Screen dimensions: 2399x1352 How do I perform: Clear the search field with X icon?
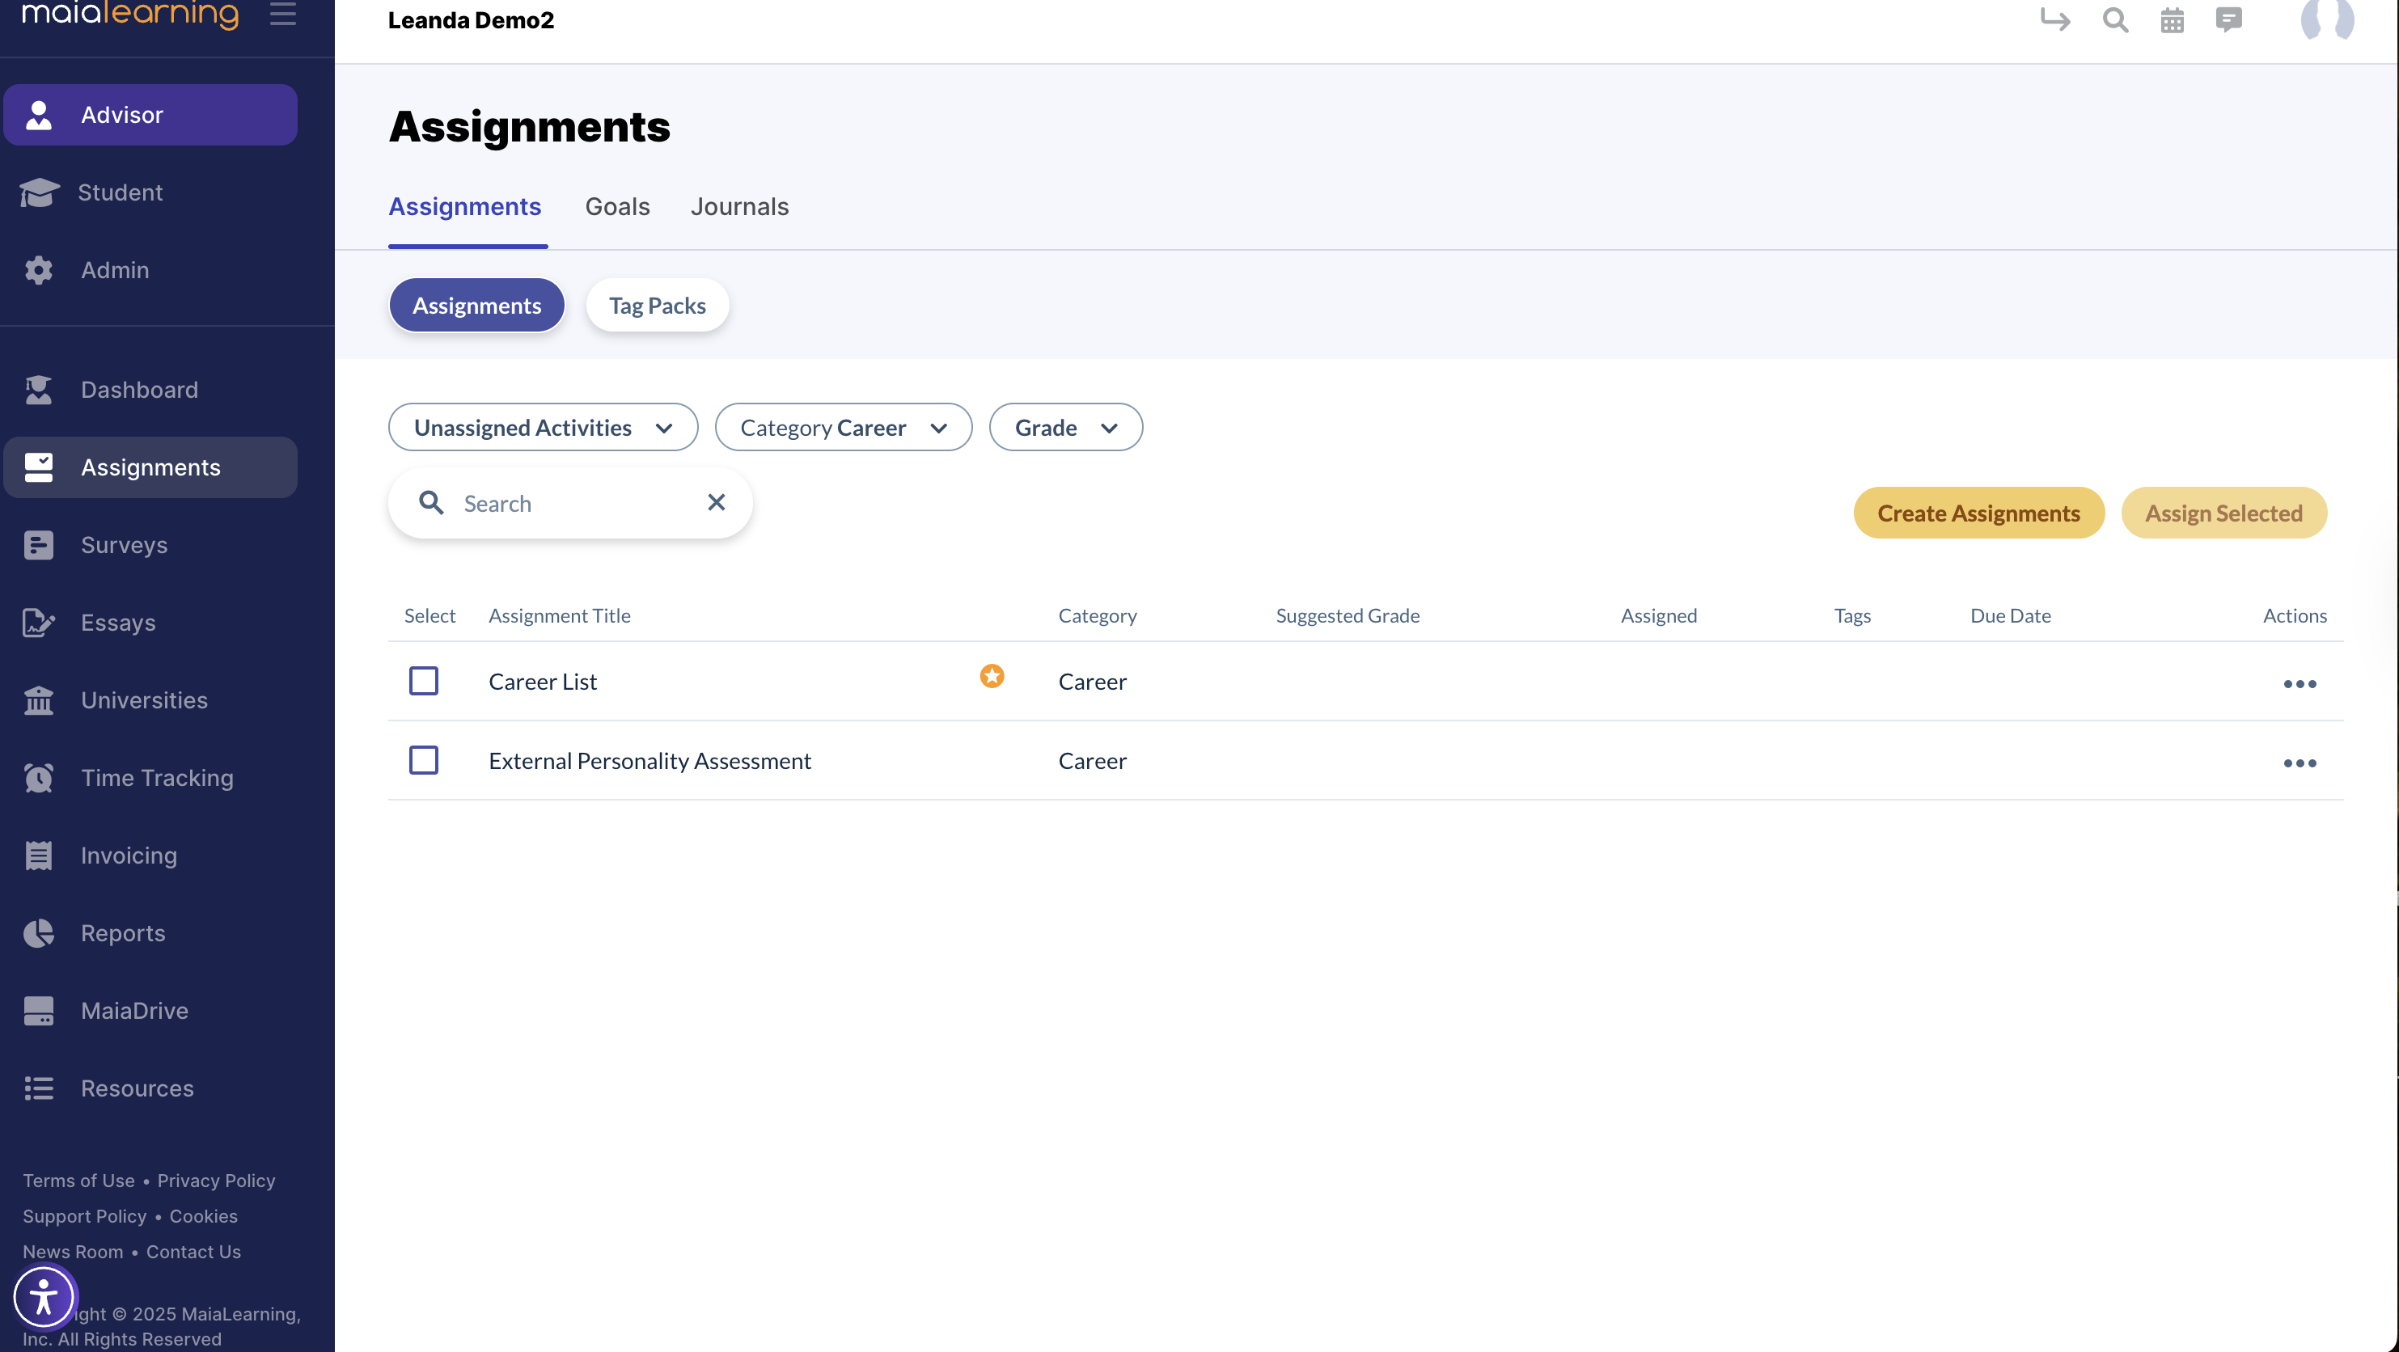(716, 502)
